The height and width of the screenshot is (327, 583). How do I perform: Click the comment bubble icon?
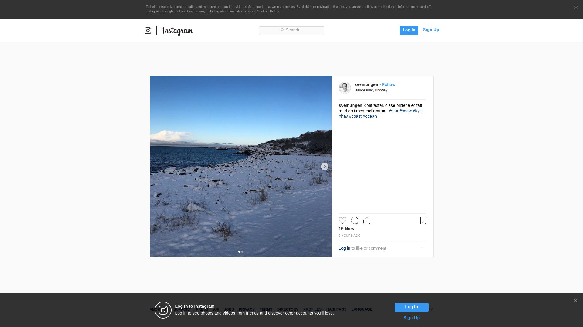click(354, 220)
